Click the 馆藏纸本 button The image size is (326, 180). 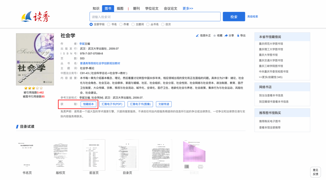88,104
